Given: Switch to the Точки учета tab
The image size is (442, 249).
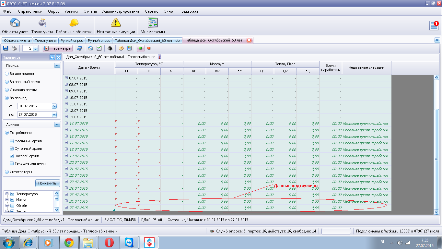Looking at the screenshot, I should coord(45,41).
